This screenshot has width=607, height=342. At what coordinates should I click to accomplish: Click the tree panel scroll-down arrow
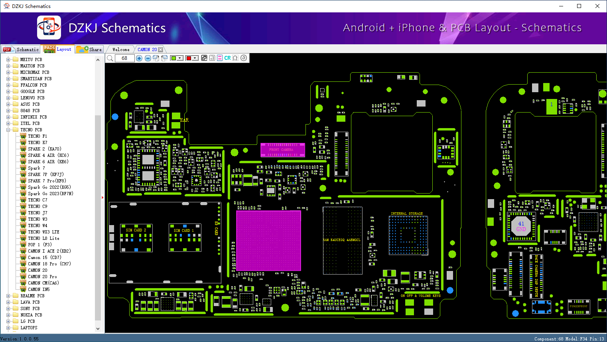[x=98, y=329]
